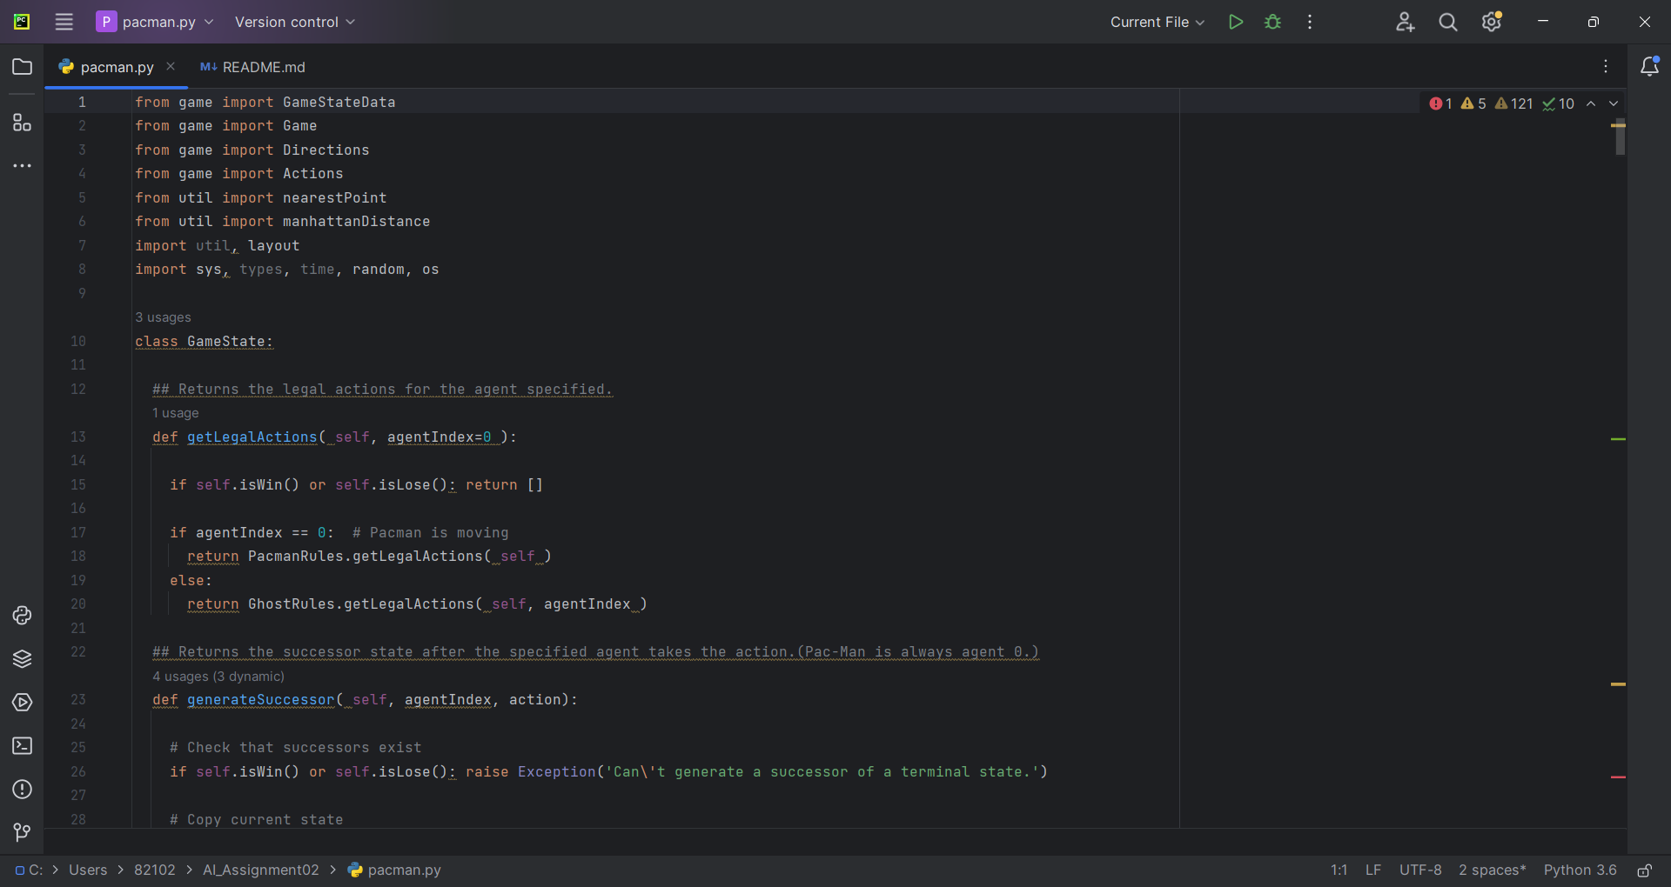Click the pacman.py breadcrumb
1671x887 pixels.
[395, 870]
